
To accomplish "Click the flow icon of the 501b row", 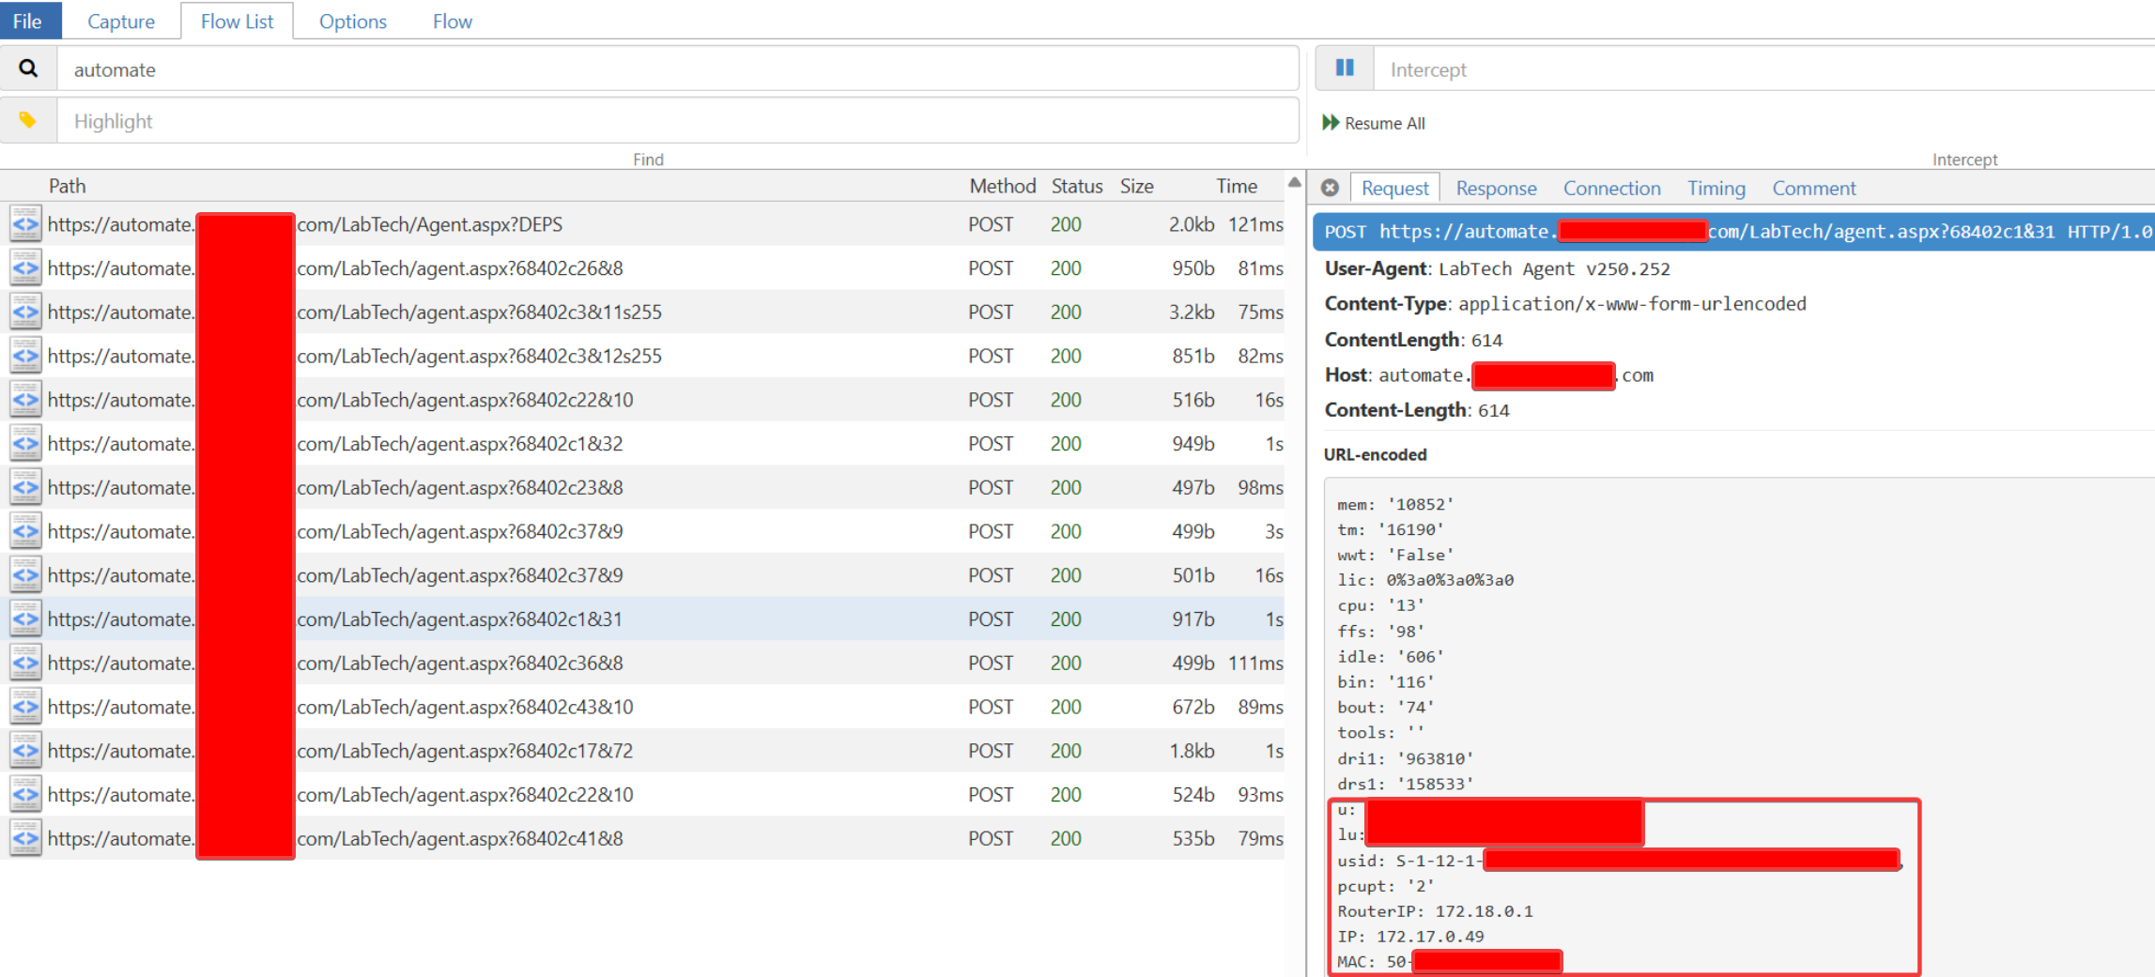I will coord(25,575).
